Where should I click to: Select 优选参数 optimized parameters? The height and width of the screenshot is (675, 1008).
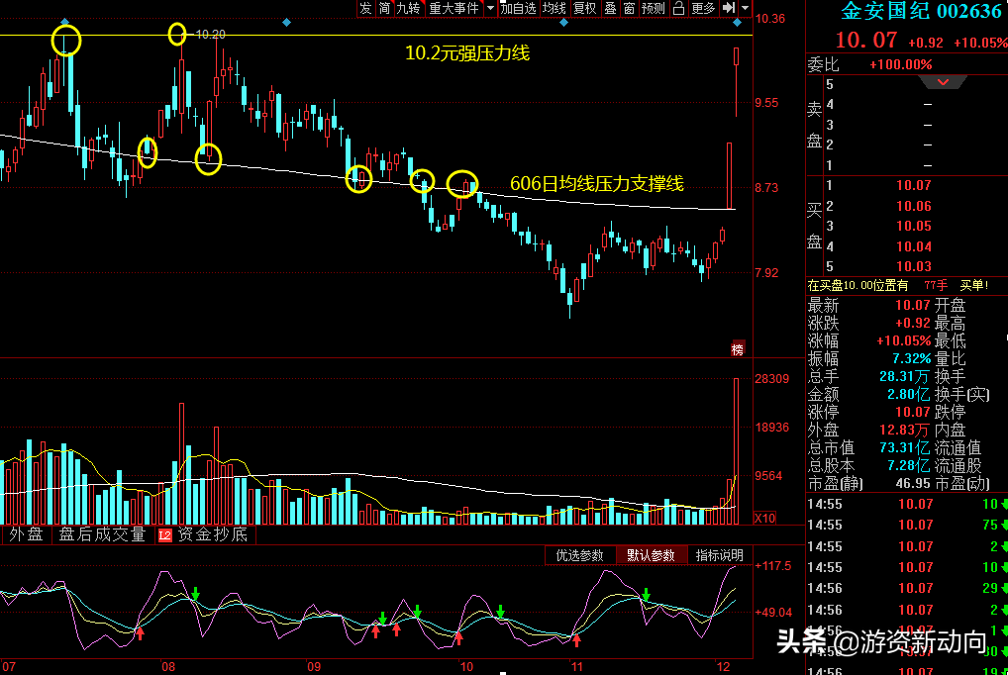point(580,555)
